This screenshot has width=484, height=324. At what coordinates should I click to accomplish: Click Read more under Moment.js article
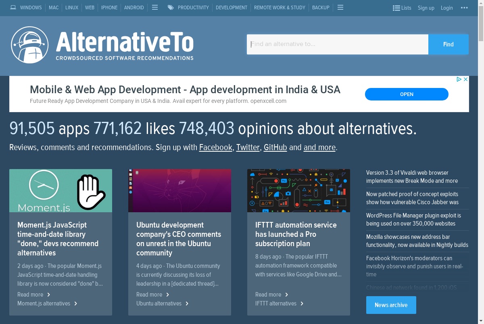[30, 295]
